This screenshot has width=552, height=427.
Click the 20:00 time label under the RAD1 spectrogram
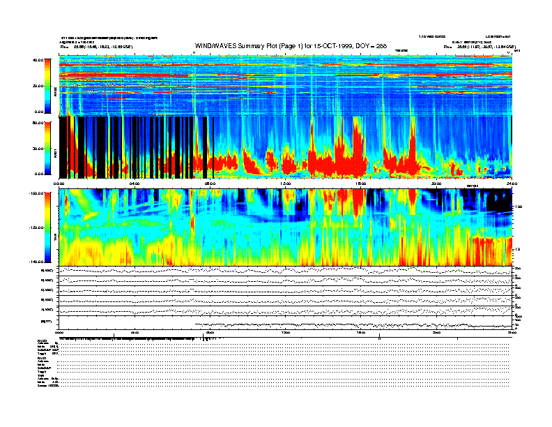(x=436, y=183)
